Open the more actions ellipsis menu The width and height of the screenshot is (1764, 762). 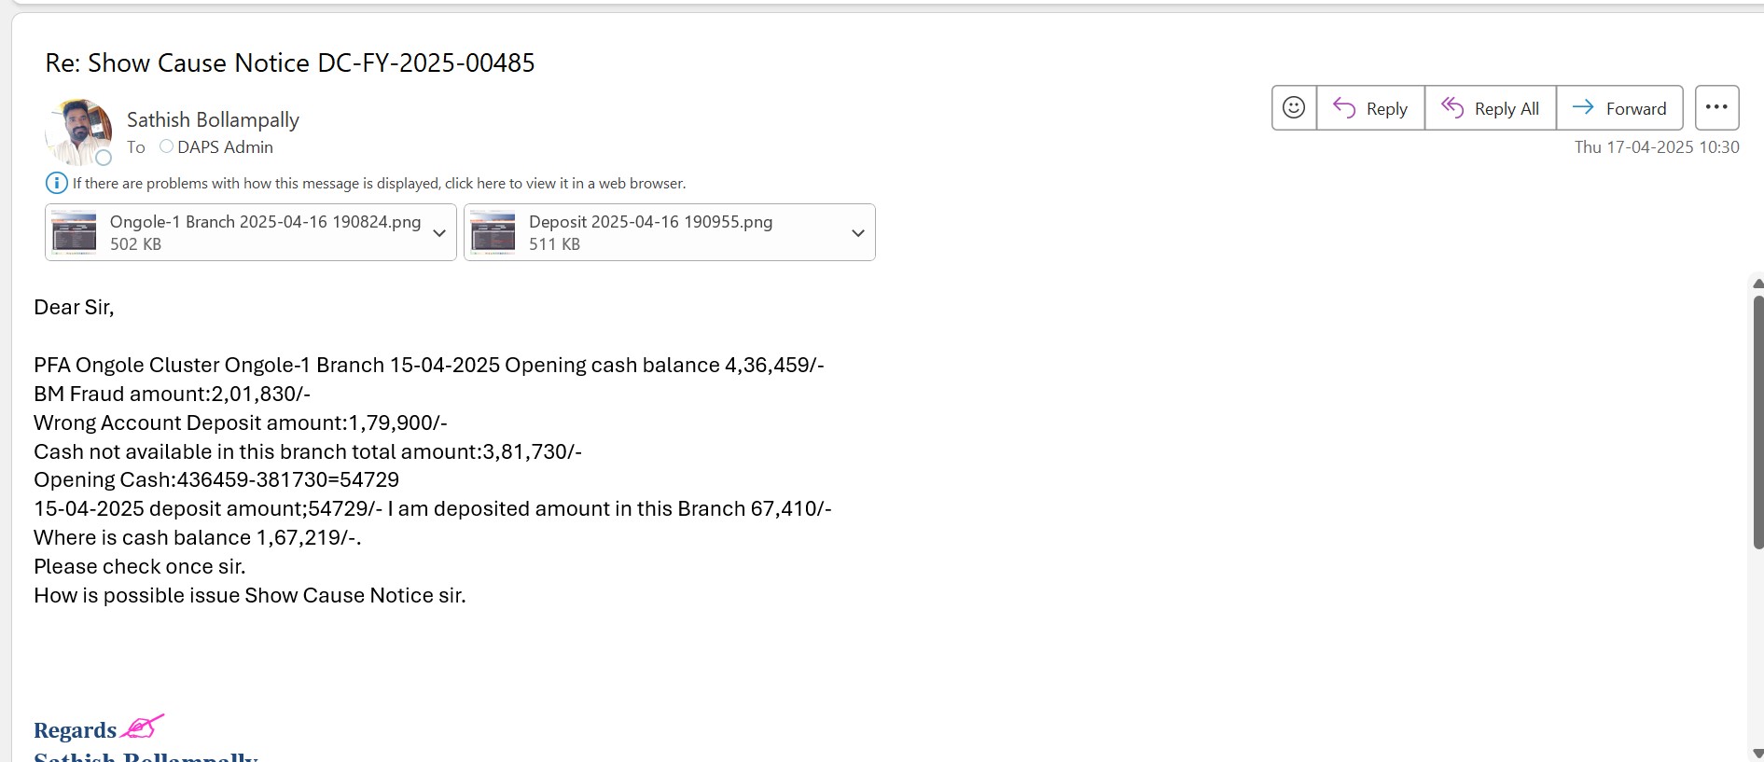point(1716,108)
